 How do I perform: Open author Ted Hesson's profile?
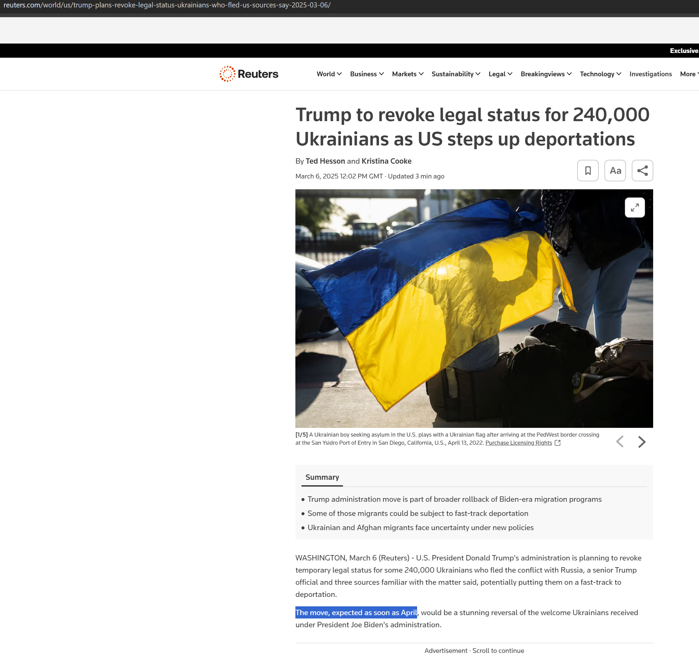325,161
